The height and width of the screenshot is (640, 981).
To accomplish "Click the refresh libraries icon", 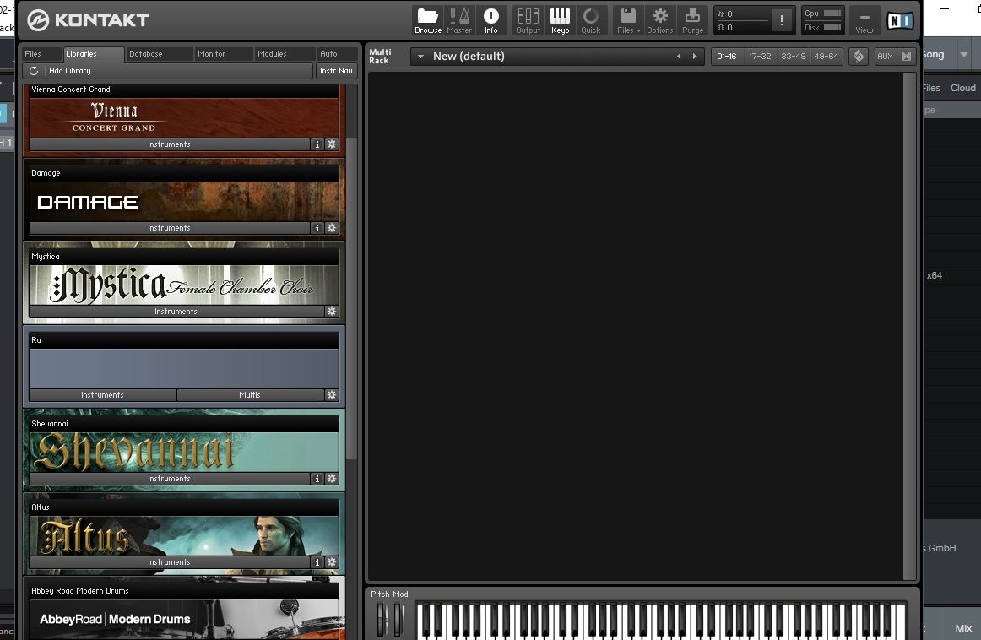I will pyautogui.click(x=34, y=71).
